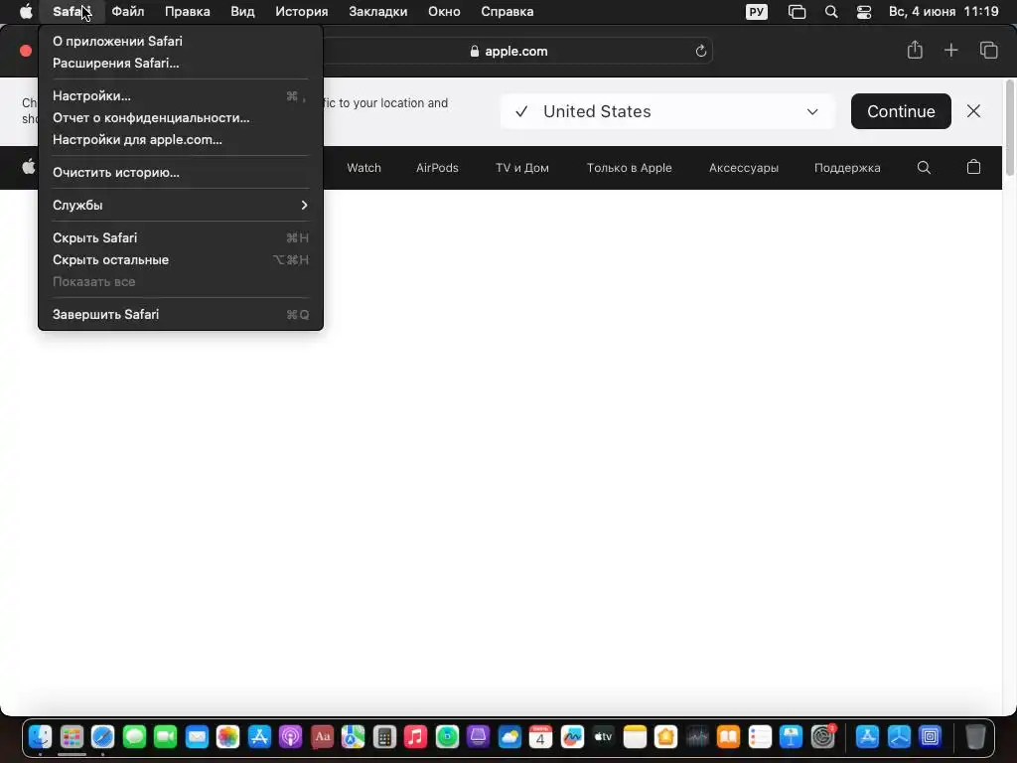Open Reminders from the Dock
The width and height of the screenshot is (1017, 763).
click(760, 736)
